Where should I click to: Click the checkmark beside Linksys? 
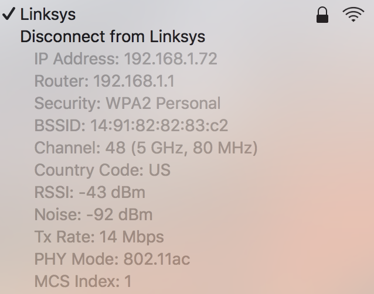point(9,13)
